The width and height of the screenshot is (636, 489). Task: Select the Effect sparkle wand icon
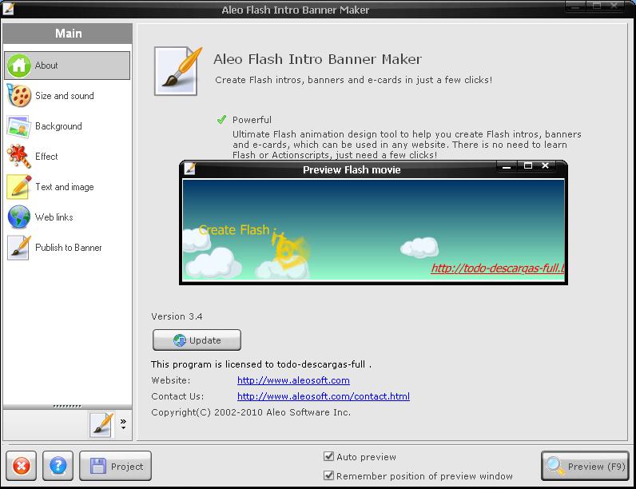[x=18, y=157]
